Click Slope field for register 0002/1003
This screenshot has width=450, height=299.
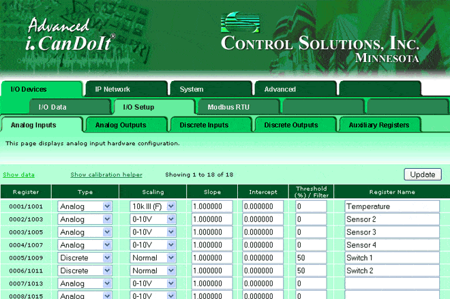coord(212,219)
